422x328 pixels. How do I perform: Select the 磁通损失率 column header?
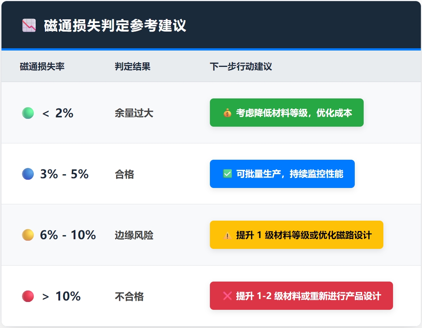[42, 67]
